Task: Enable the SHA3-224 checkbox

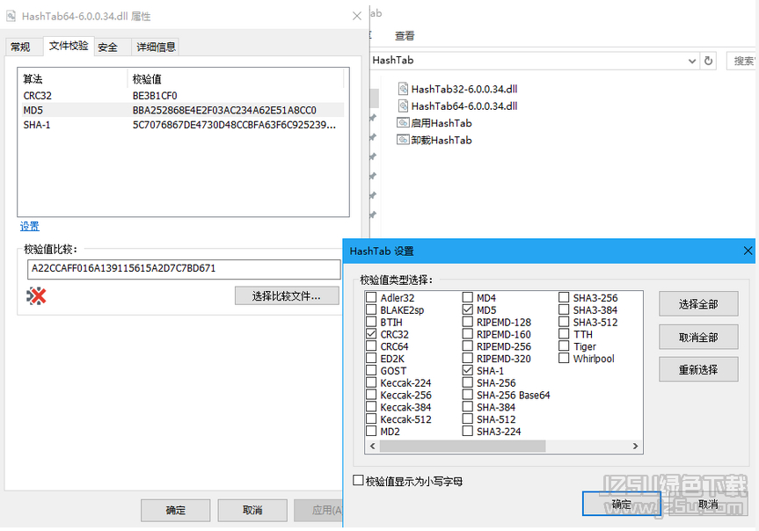Action: (468, 431)
